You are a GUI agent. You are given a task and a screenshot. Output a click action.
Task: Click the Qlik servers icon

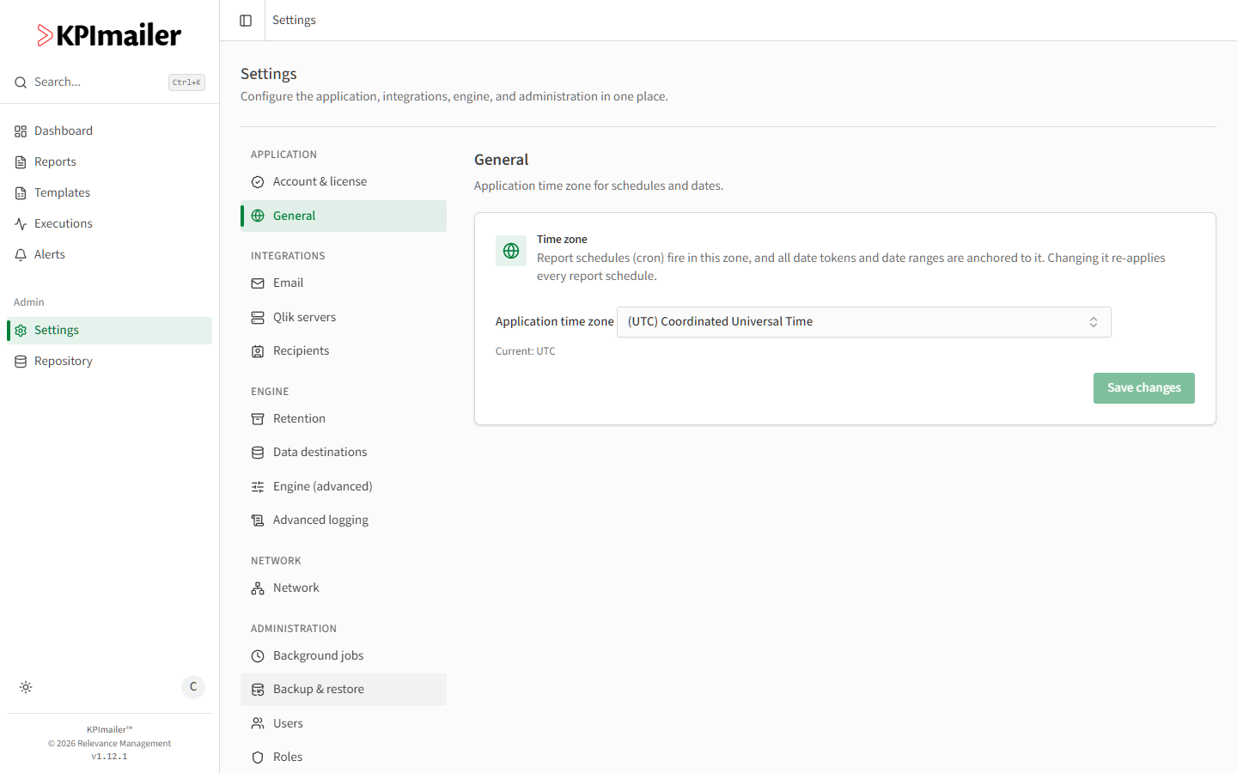pos(258,318)
